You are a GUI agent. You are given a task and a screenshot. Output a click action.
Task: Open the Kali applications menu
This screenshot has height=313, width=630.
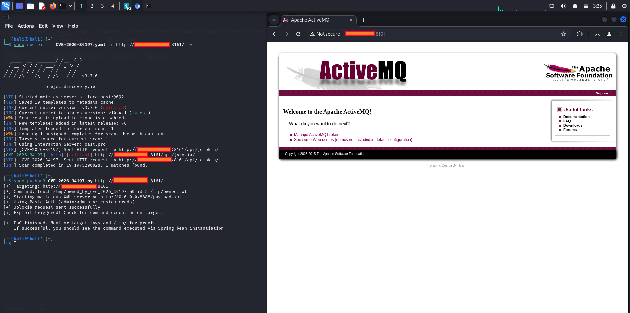(5, 6)
